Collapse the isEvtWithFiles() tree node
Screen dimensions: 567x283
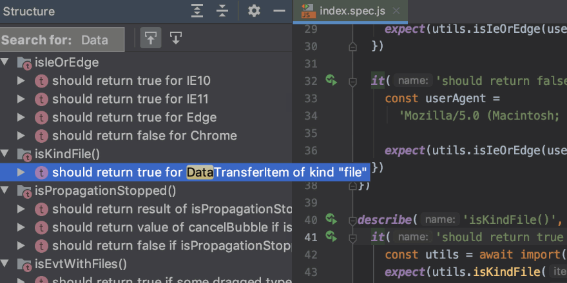[x=5, y=264]
